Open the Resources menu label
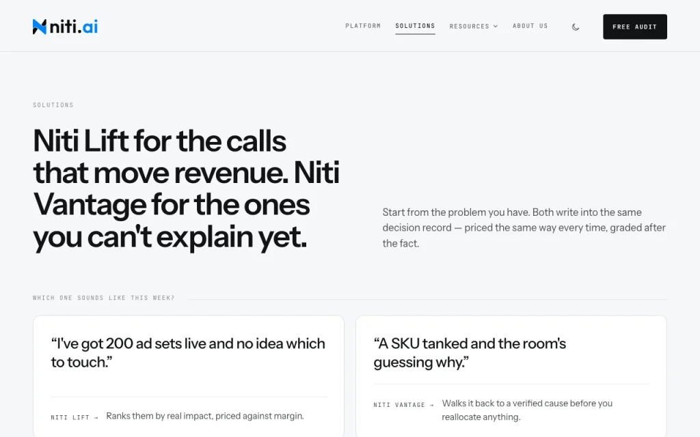The height and width of the screenshot is (437, 700). pyautogui.click(x=469, y=27)
